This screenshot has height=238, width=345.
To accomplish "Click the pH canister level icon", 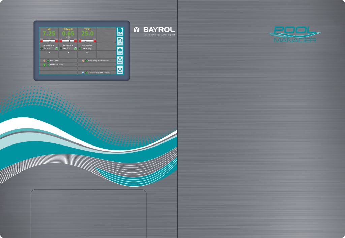I will tap(57, 49).
